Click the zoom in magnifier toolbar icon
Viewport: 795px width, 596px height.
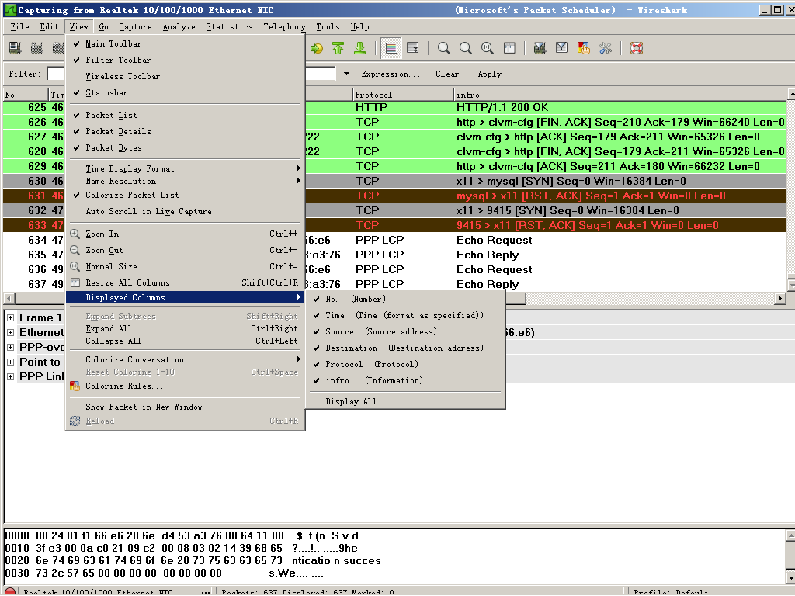click(443, 48)
